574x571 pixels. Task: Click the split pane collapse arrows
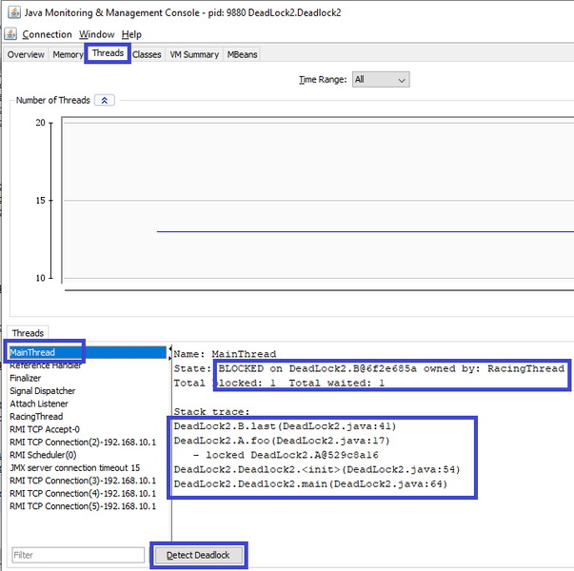pyautogui.click(x=169, y=353)
